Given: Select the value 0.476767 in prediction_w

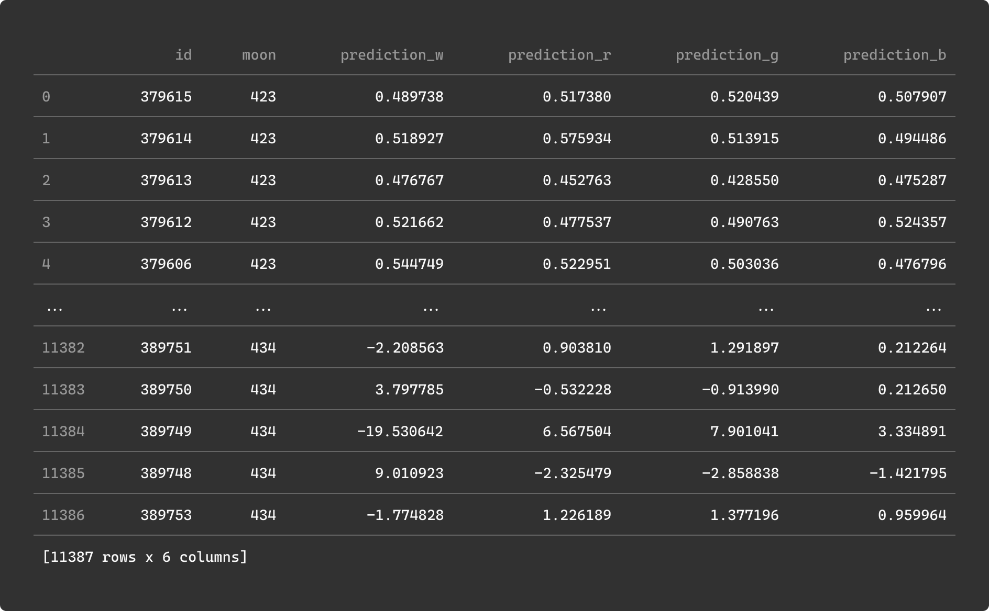Looking at the screenshot, I should 409,180.
